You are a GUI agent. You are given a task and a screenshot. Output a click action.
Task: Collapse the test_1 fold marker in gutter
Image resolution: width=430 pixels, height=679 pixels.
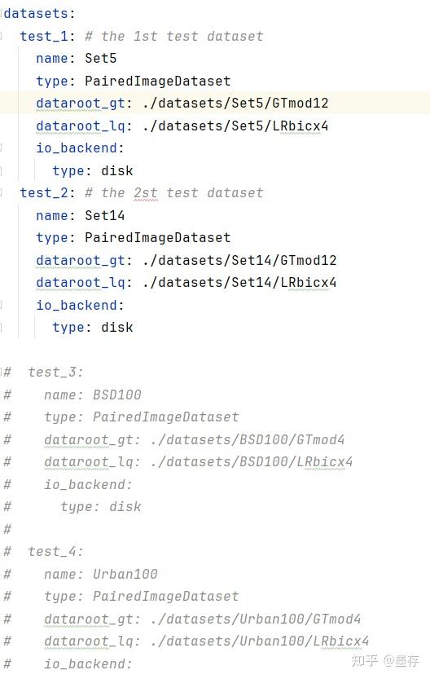pos(2,36)
